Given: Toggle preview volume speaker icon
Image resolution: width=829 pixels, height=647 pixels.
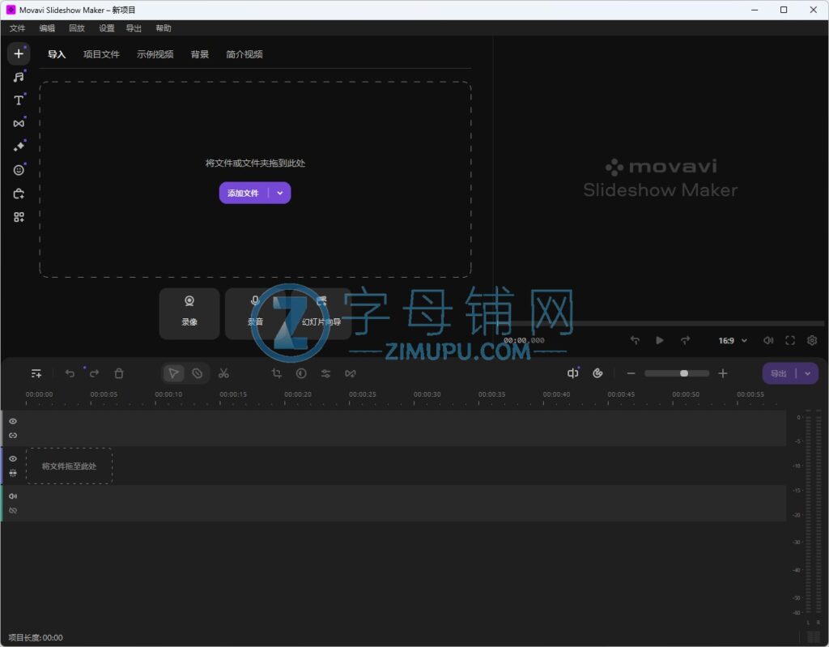Looking at the screenshot, I should click(x=768, y=340).
